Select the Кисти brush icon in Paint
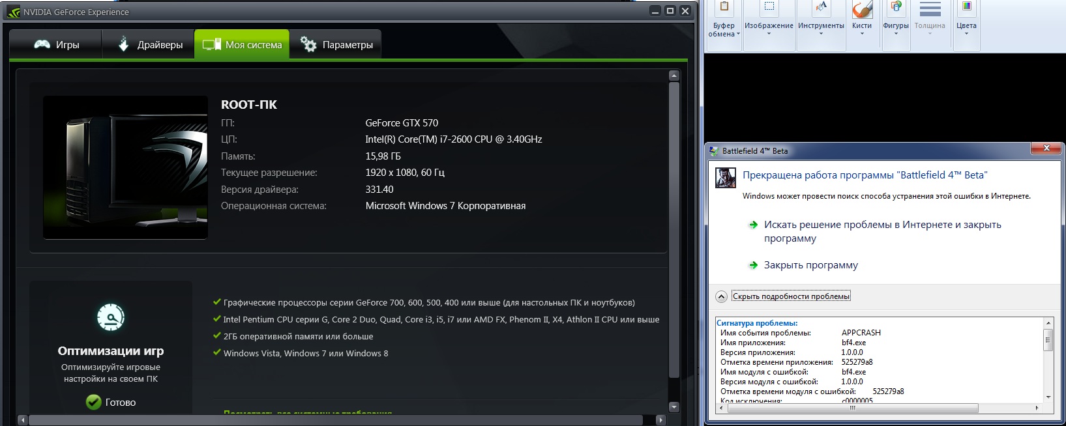The image size is (1066, 426). (x=862, y=9)
